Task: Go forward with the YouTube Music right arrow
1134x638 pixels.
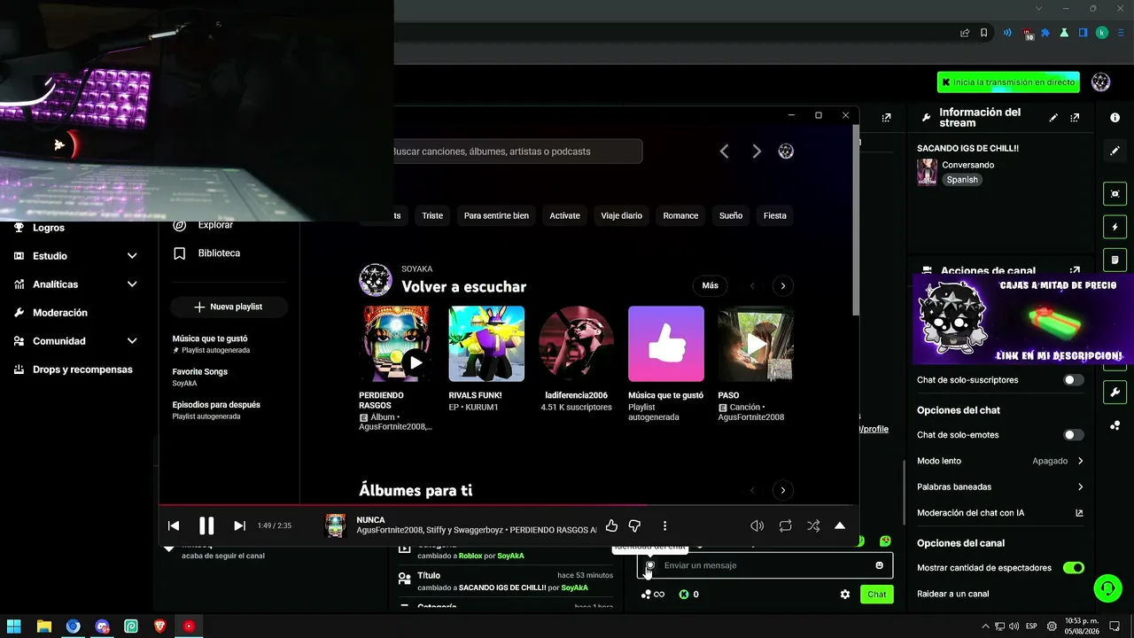Action: [757, 152]
